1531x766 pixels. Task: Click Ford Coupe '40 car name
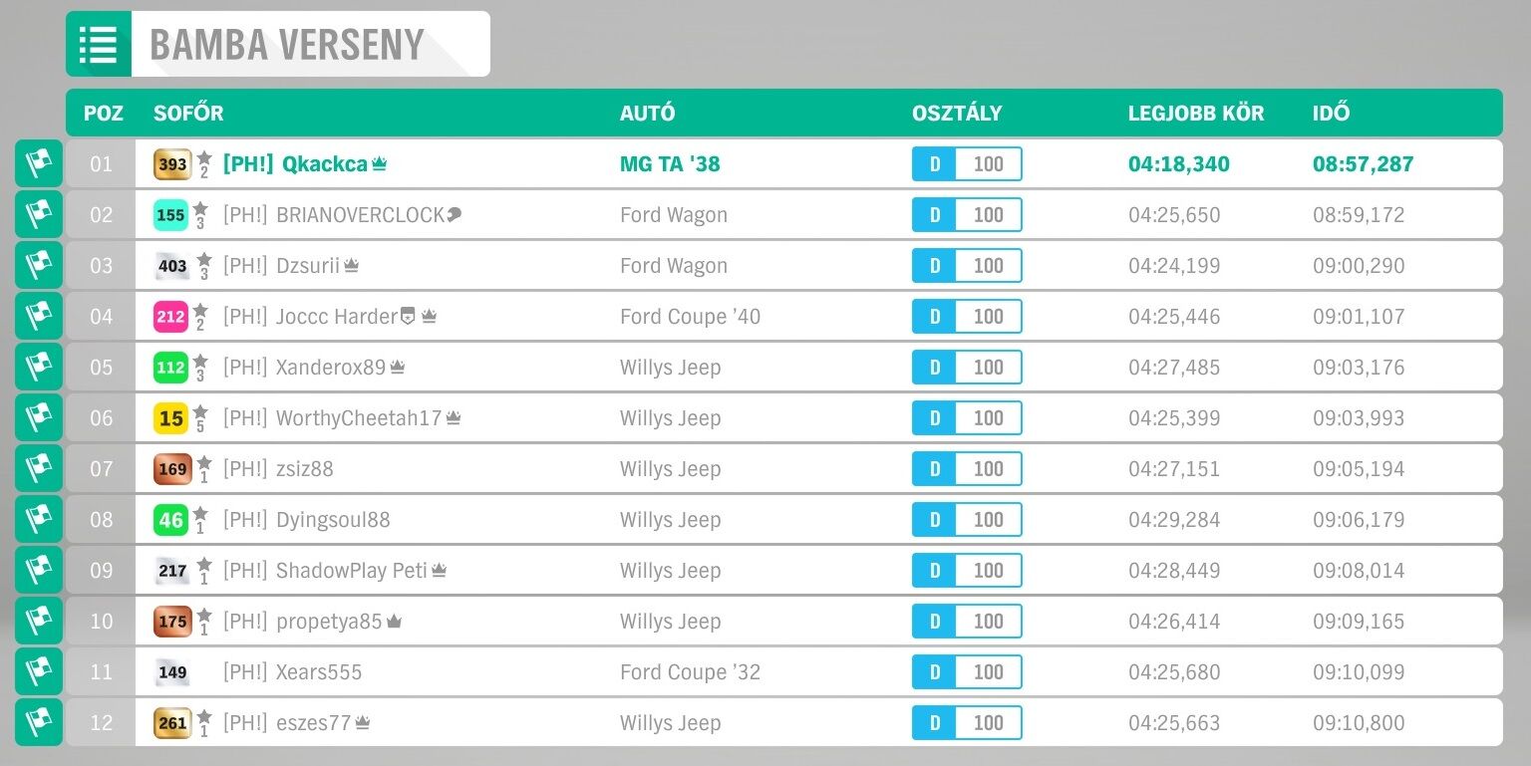690,317
